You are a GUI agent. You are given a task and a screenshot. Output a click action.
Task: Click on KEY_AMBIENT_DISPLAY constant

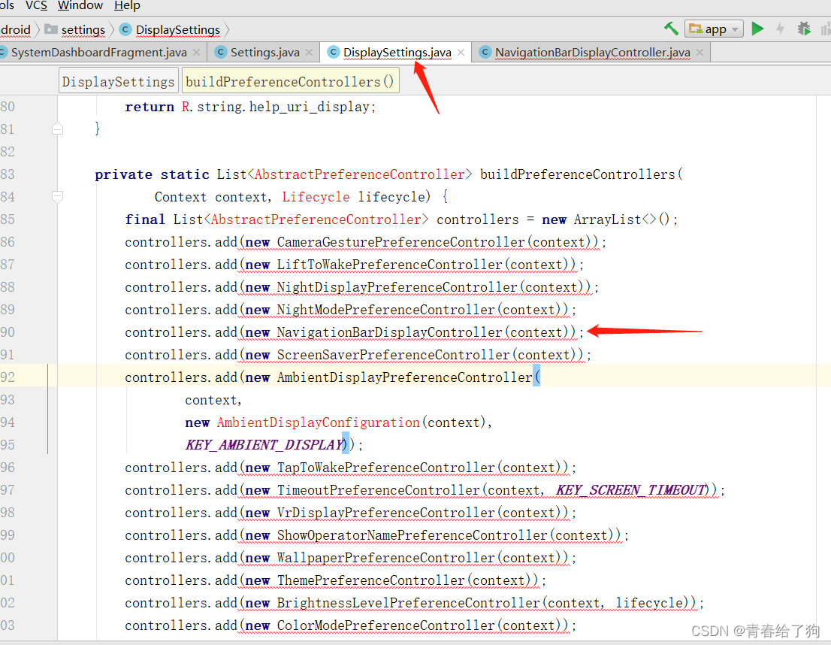point(264,444)
